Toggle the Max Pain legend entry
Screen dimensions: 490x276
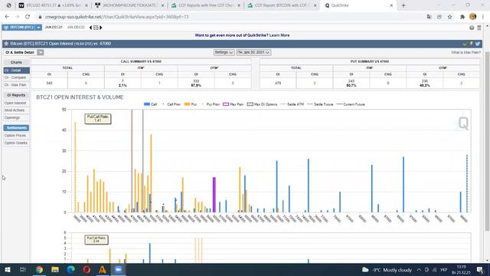point(233,104)
